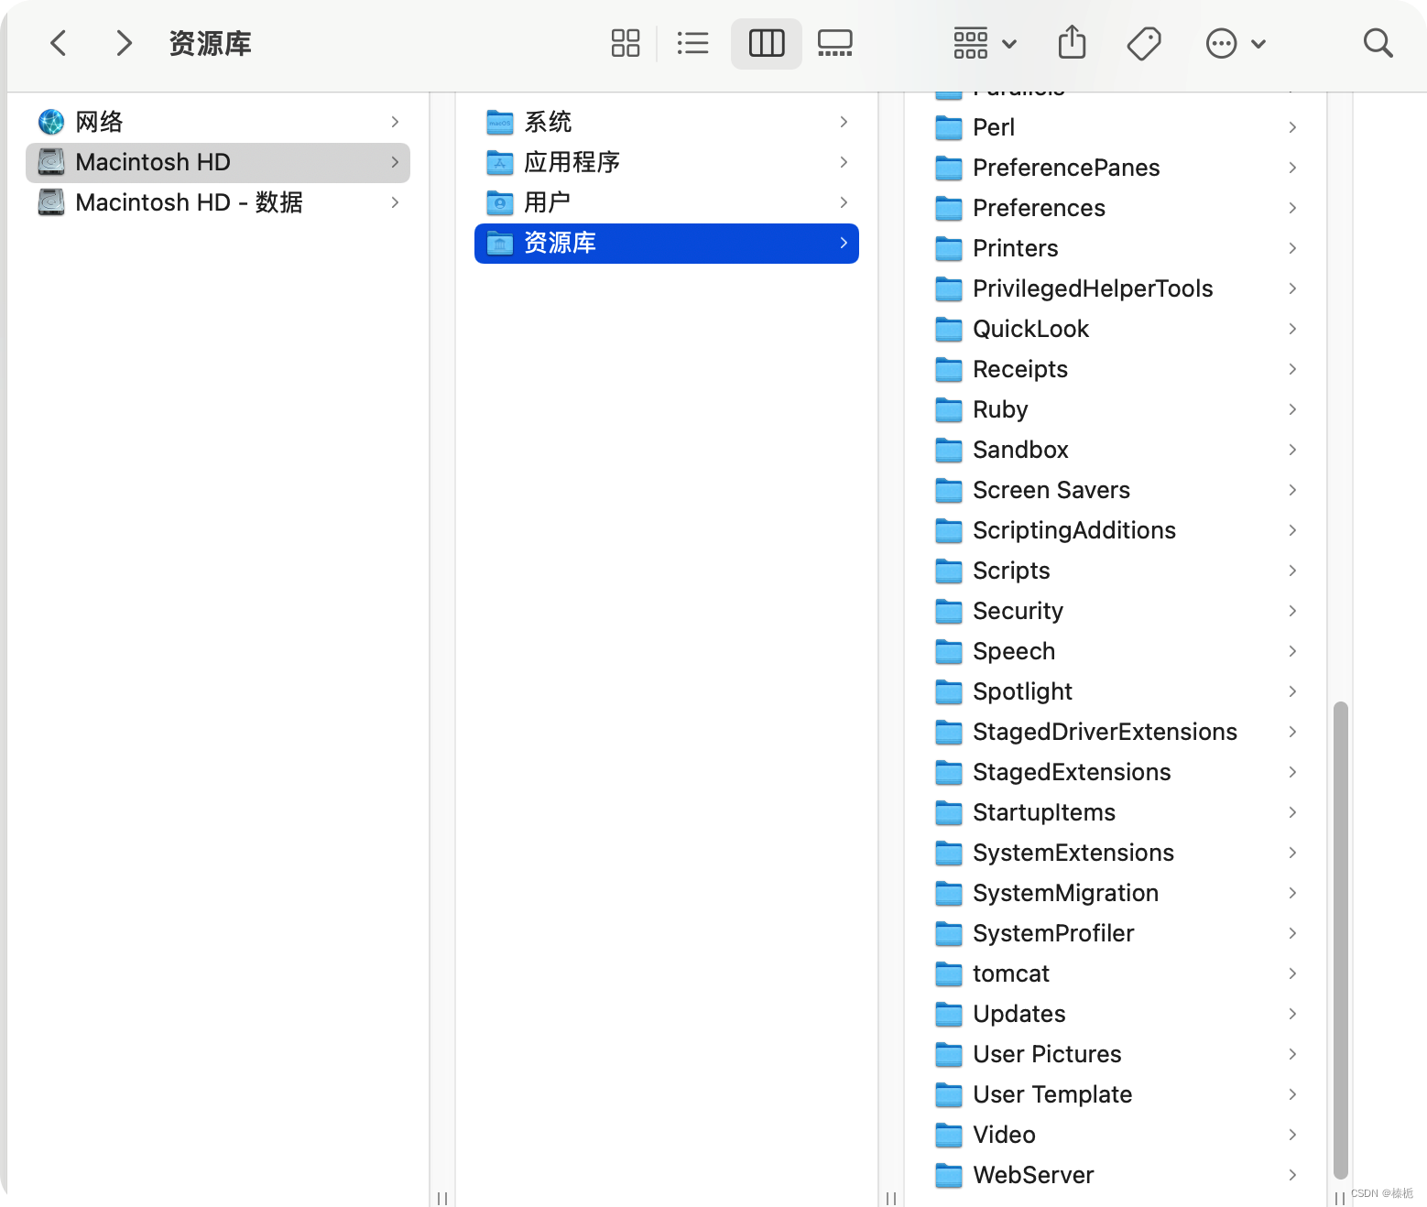Switch to list view

(x=692, y=43)
